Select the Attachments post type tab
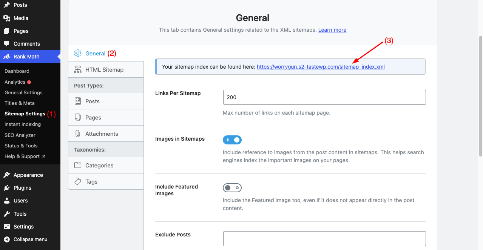 click(106, 133)
